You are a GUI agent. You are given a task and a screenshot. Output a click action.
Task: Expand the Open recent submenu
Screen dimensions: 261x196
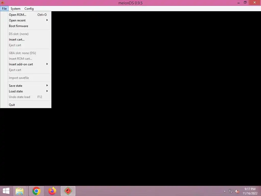click(x=29, y=20)
